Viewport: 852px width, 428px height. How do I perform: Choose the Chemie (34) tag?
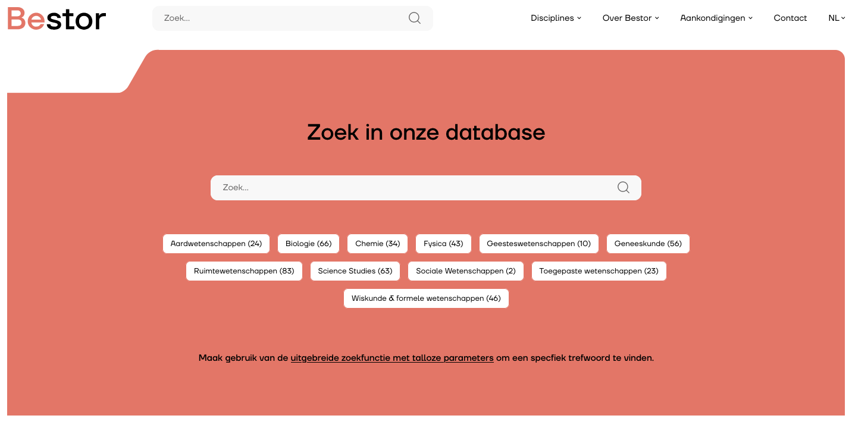[x=377, y=244]
